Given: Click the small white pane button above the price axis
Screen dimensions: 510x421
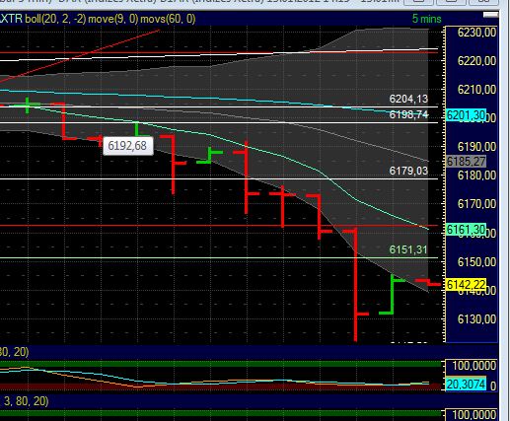Looking at the screenshot, I should [490, 15].
